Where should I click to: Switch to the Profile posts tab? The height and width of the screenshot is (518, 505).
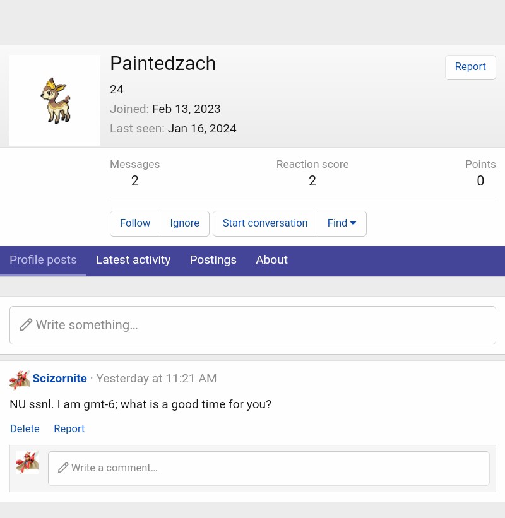coord(43,261)
